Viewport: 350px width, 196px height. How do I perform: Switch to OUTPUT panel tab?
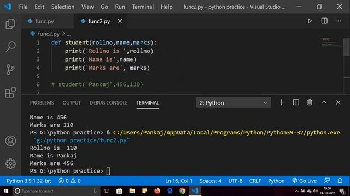(x=72, y=103)
